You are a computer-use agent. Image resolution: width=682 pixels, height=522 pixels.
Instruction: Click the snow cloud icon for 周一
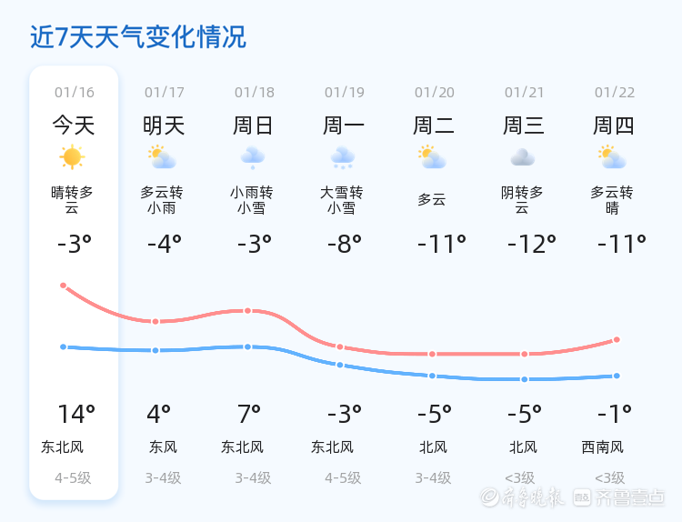[x=343, y=158]
